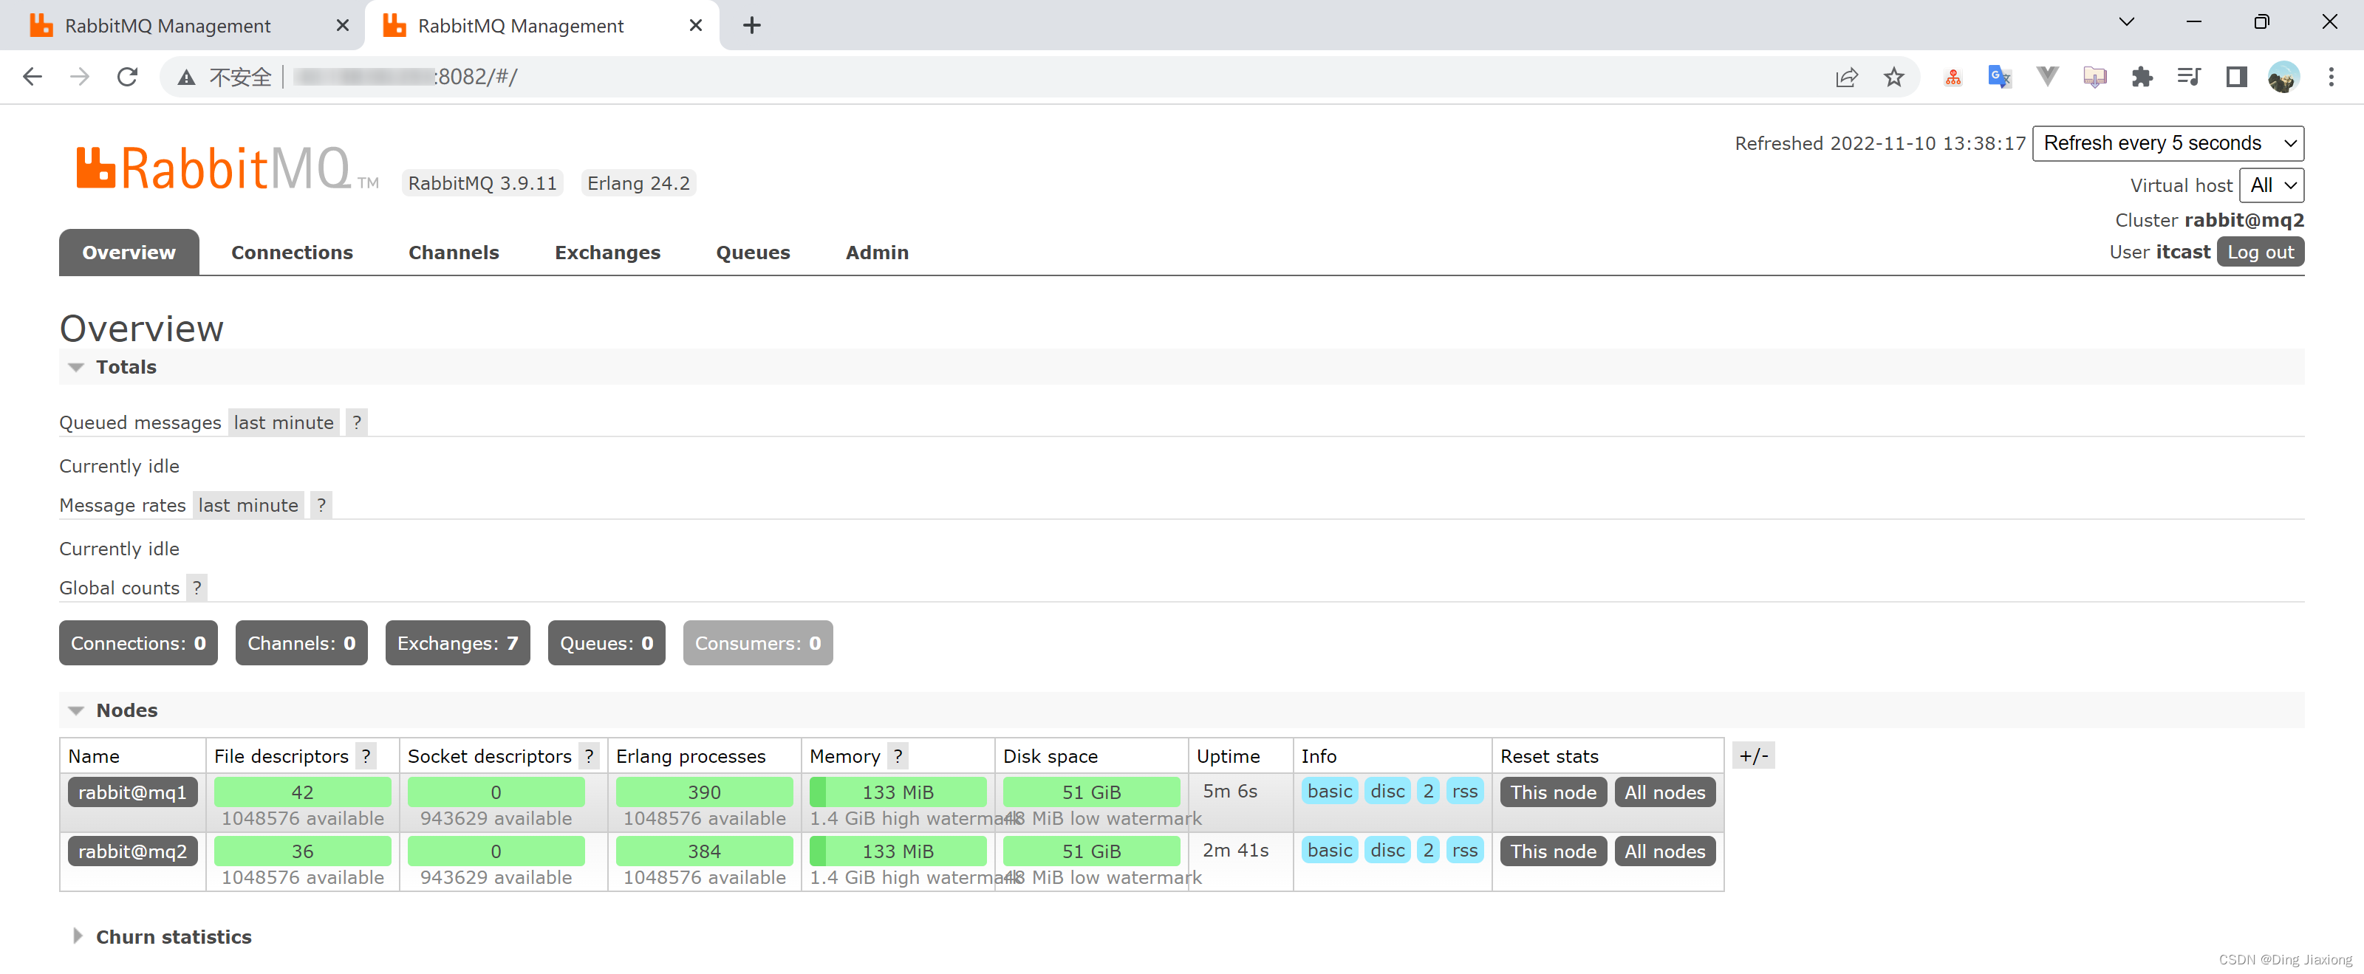Open Channels: 0 count button
This screenshot has height=974, width=2364.
tap(301, 643)
